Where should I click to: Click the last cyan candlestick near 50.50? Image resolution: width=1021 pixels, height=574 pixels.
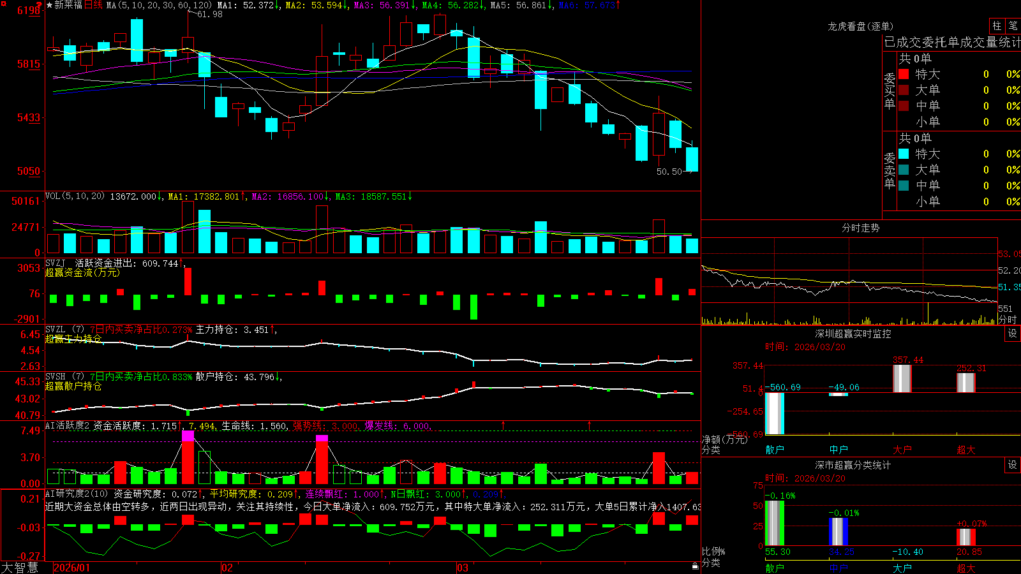692,159
